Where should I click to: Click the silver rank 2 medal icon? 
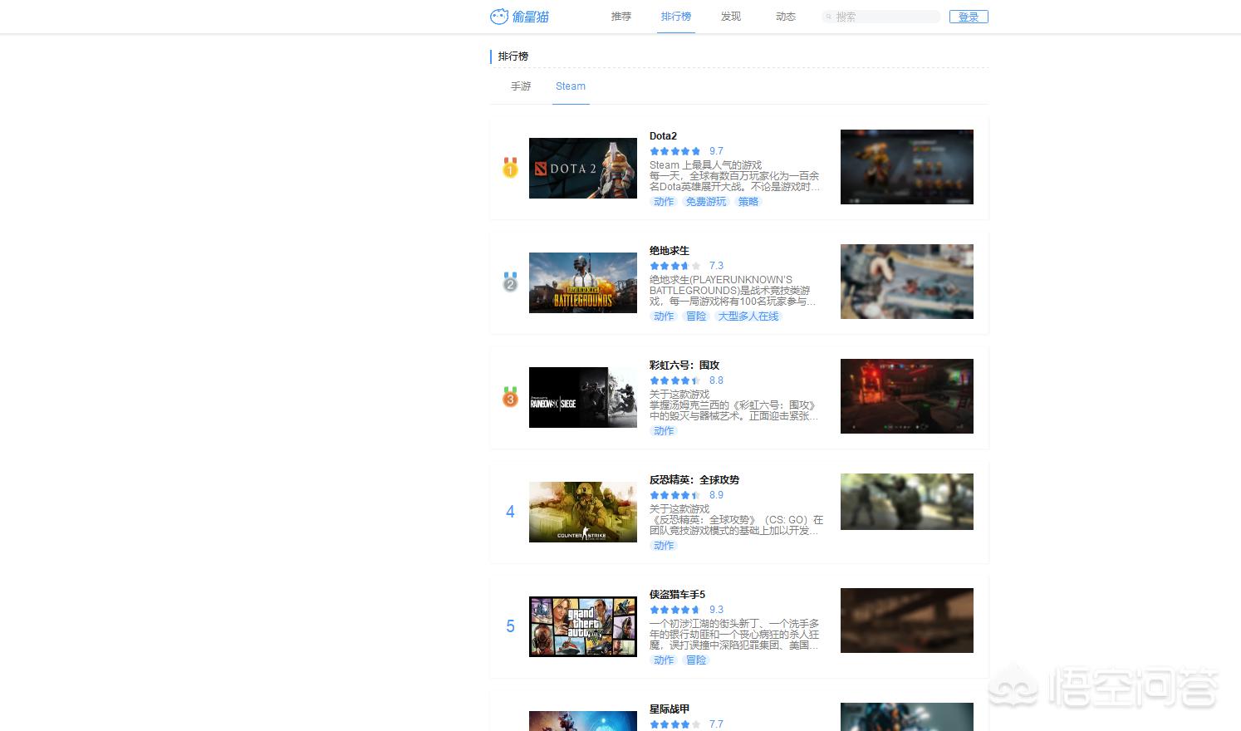point(510,282)
